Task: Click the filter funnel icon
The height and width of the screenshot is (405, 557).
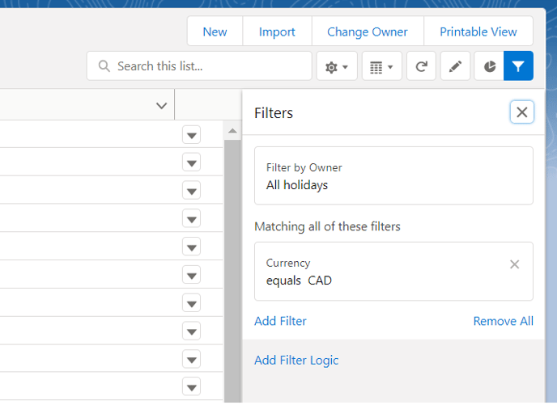Action: point(518,66)
